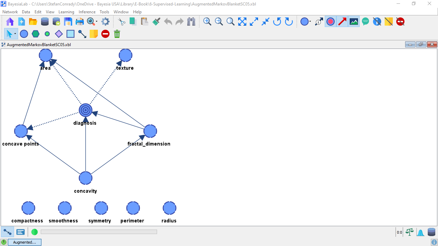Zoom in with the plus magnifier
The image size is (438, 246).
click(207, 22)
